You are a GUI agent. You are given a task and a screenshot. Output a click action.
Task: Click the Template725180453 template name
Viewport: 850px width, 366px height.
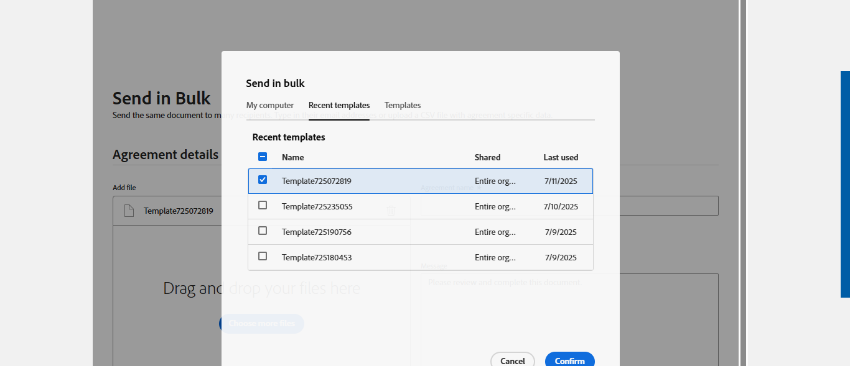point(317,257)
